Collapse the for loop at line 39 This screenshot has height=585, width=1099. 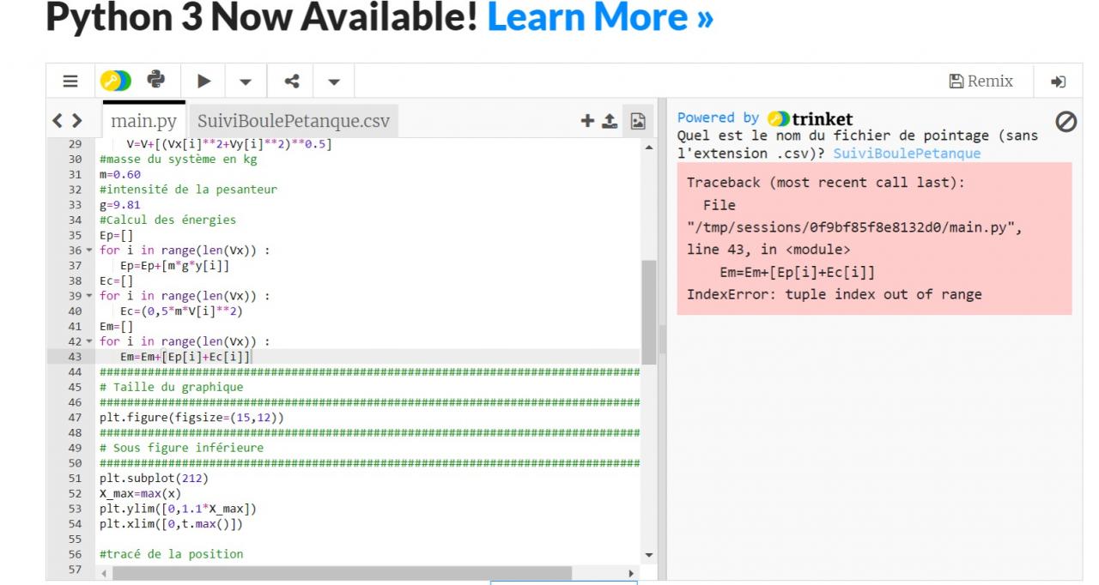coord(90,296)
